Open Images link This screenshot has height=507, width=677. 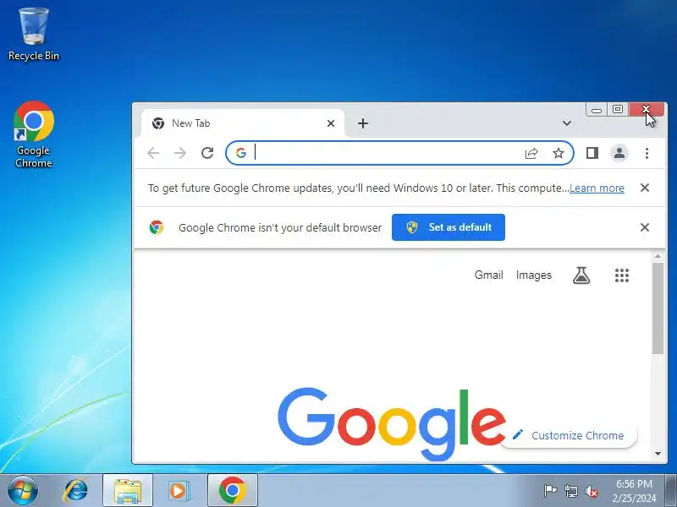click(534, 275)
